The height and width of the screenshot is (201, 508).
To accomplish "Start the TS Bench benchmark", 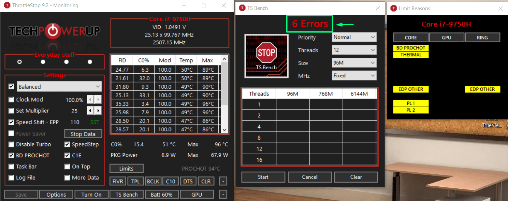I will (263, 177).
